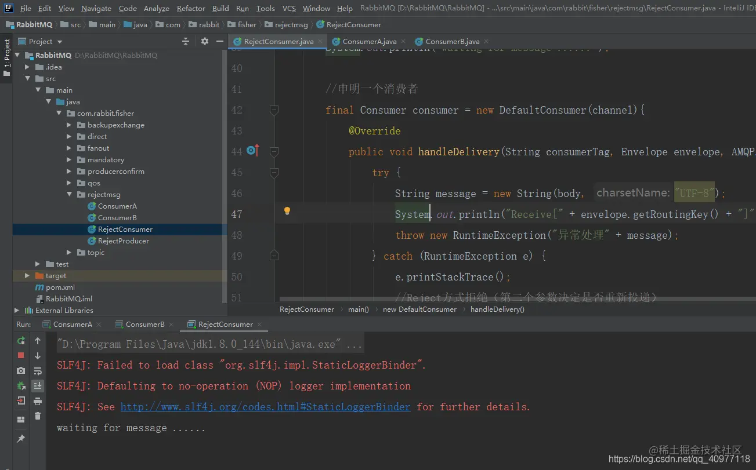Screen dimensions: 756x470
Task: Click the folded java.exe command line
Action: pyautogui.click(x=209, y=344)
